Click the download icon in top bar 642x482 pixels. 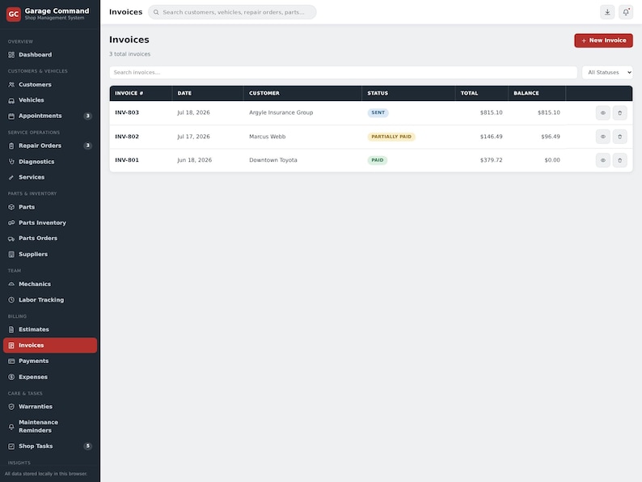point(607,12)
